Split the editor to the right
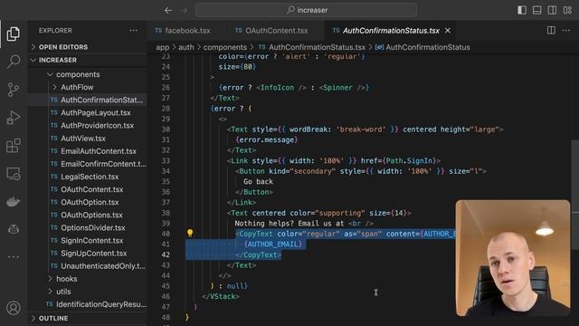Screen dimensions: 579x326 pos(551,30)
